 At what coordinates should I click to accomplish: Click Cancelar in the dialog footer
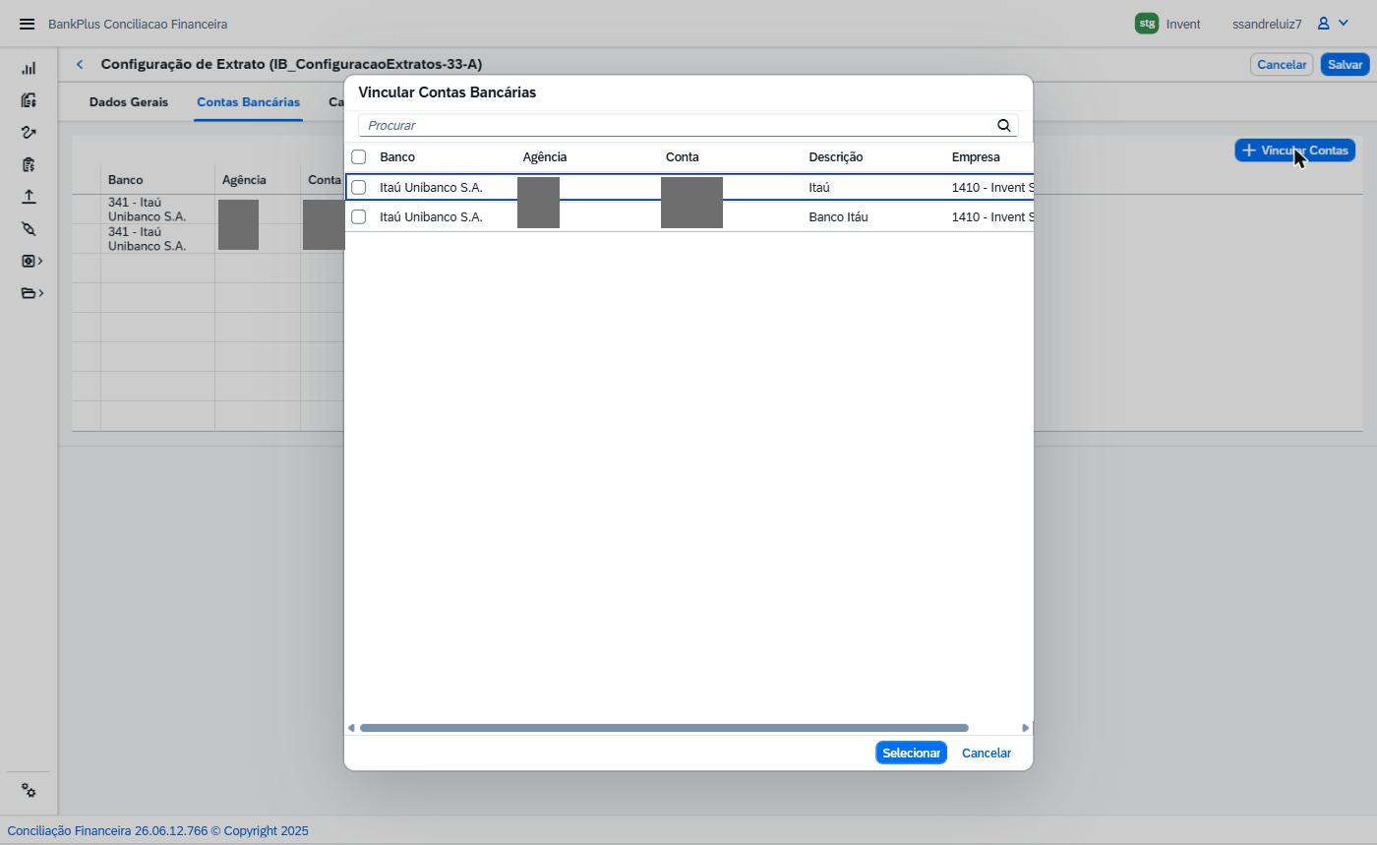(x=987, y=753)
